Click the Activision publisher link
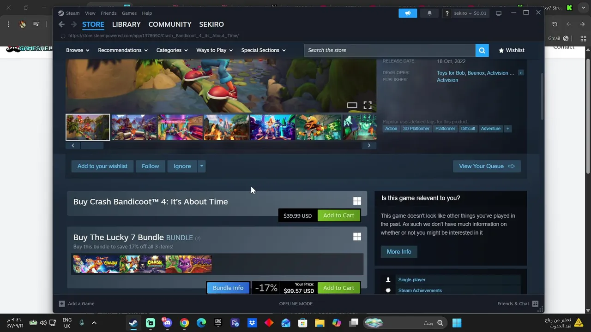 point(447,80)
